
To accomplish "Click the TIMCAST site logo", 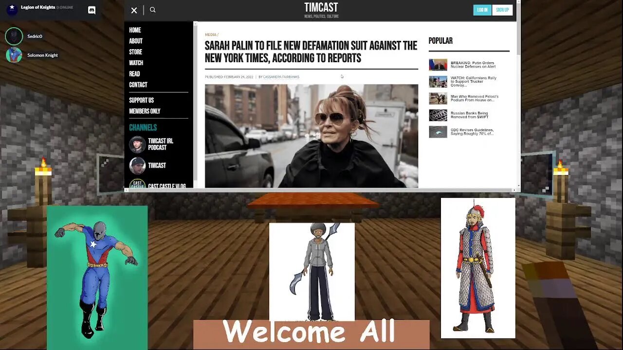I will pyautogui.click(x=321, y=8).
